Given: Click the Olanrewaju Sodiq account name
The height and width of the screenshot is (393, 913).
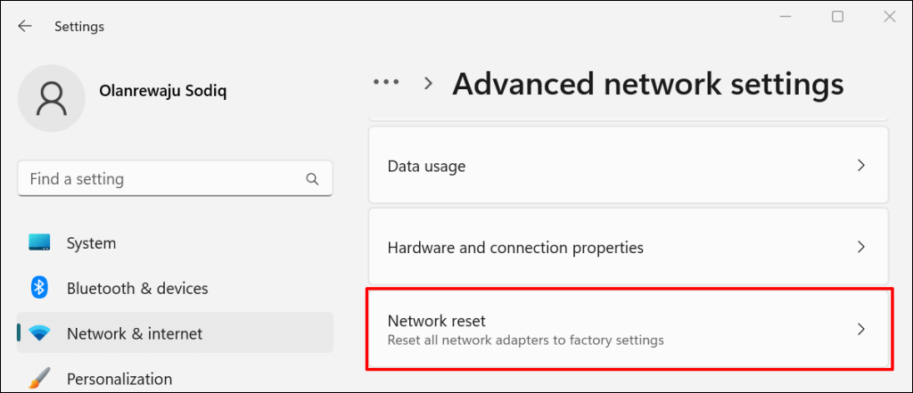Looking at the screenshot, I should pyautogui.click(x=165, y=91).
